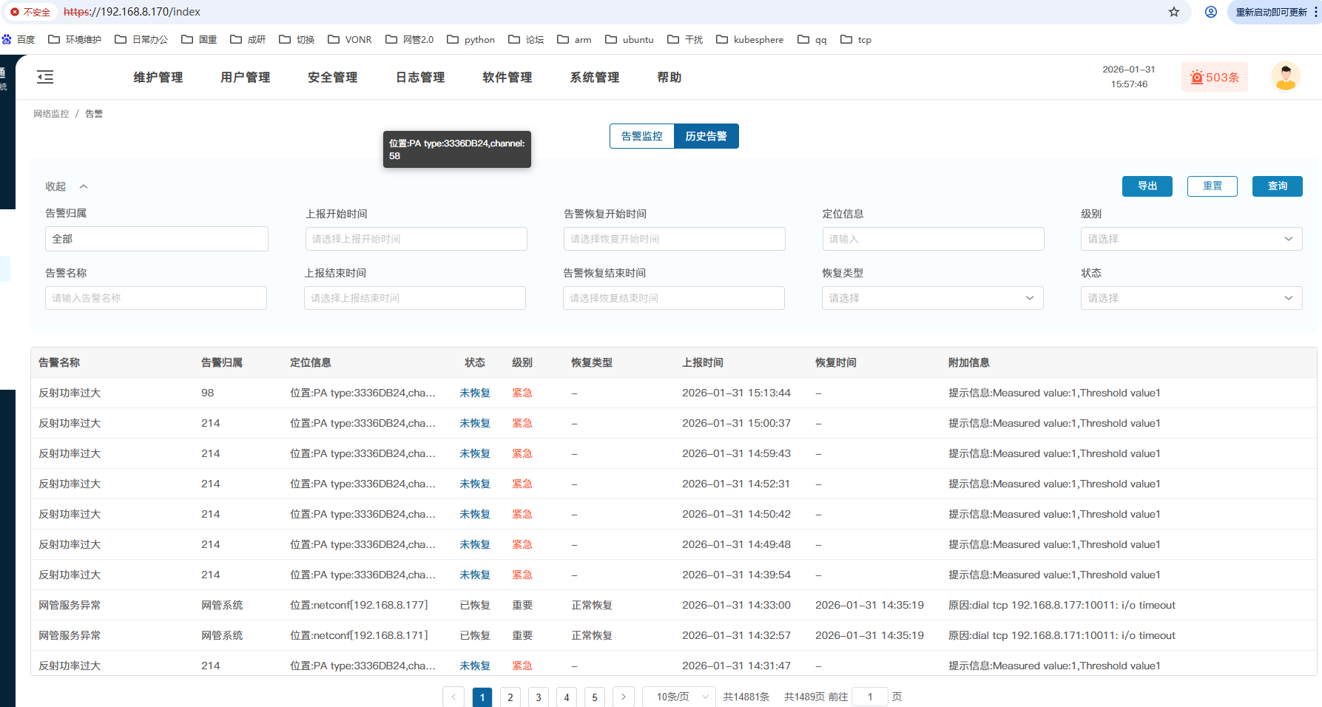Switch to the 告警监控 tab
Image resolution: width=1322 pixels, height=707 pixels.
pos(641,136)
